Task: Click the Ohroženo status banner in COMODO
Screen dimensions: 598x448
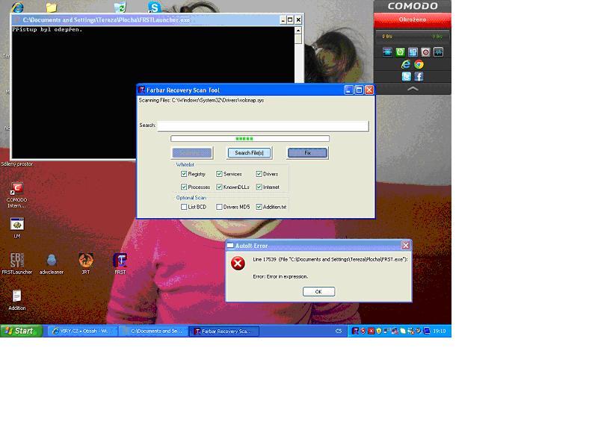Action: click(413, 20)
